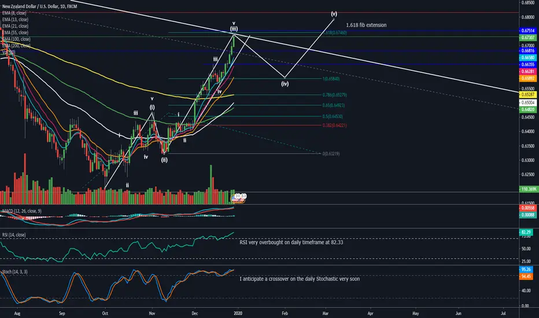
Task: Click the 0.65892 orange price label
Action: coord(527,79)
